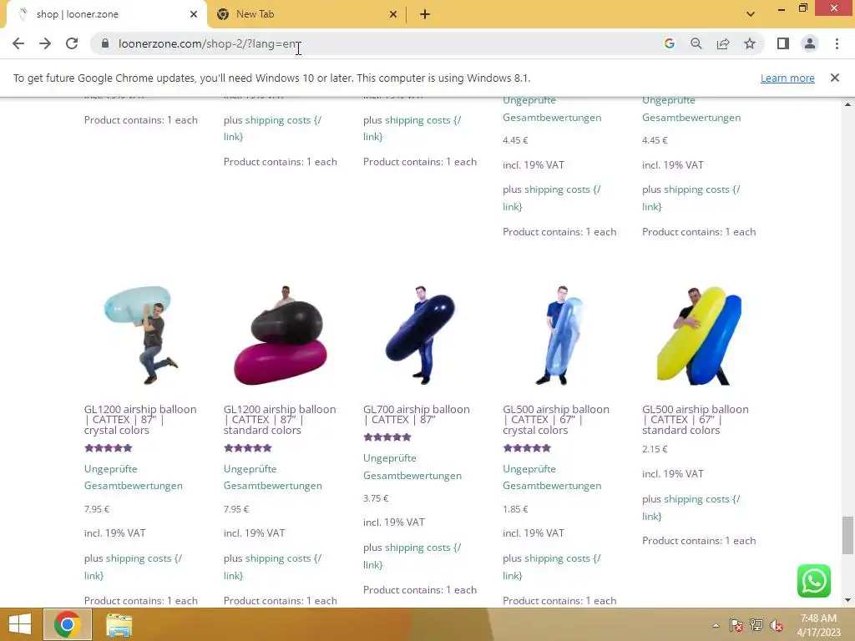Click star rating of GL1200 standard colors

(x=247, y=448)
